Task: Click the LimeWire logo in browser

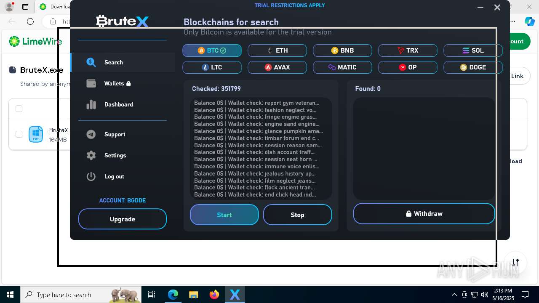Action: [35, 41]
